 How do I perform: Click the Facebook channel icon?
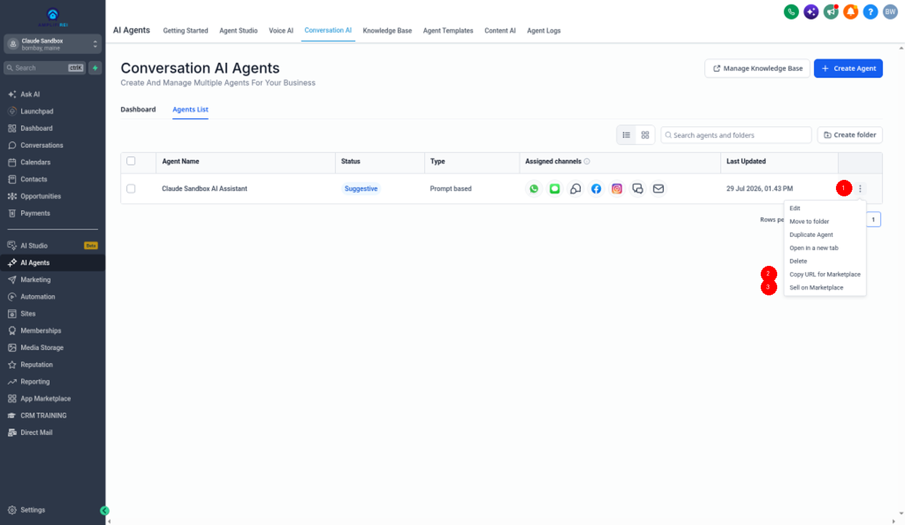tap(596, 189)
